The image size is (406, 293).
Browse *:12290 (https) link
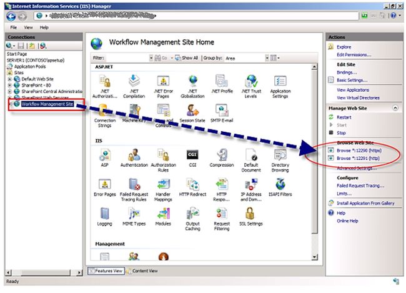[x=359, y=151]
